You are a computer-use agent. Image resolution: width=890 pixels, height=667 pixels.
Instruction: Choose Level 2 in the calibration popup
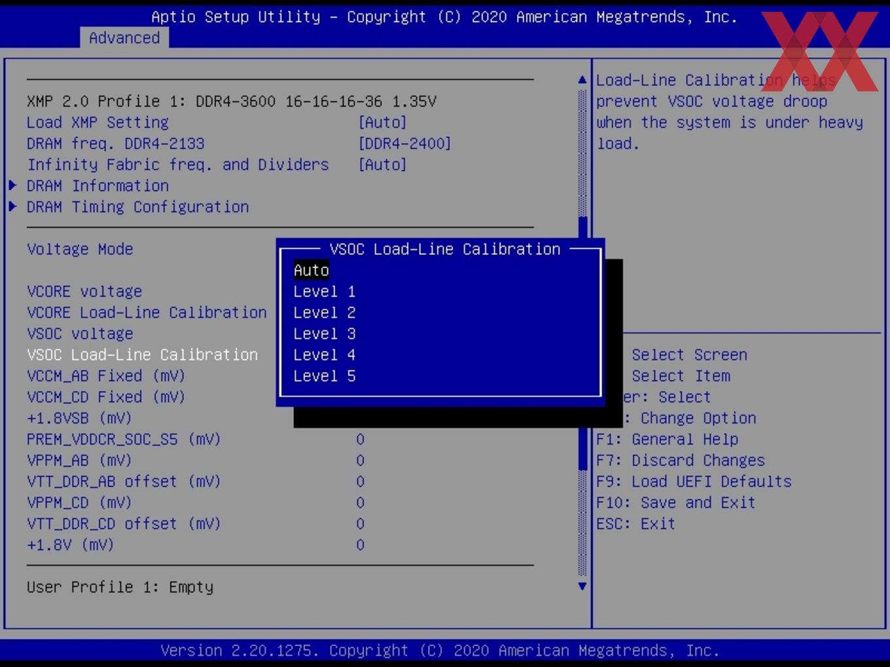coord(325,313)
